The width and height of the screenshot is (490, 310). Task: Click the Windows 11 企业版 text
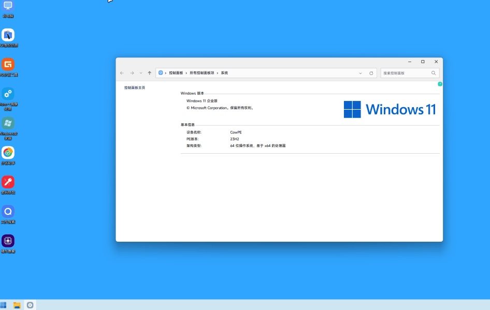point(202,101)
